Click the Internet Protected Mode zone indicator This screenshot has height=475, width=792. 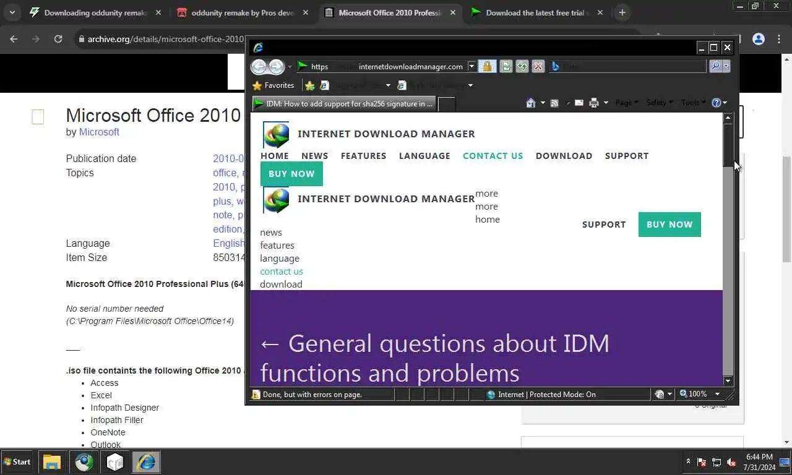point(541,395)
